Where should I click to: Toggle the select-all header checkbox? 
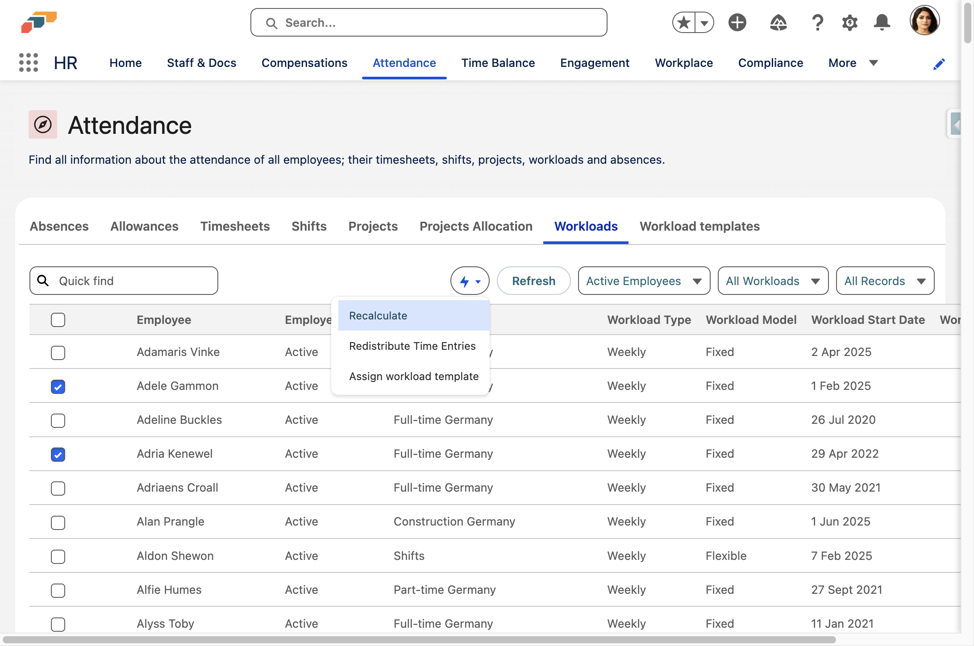click(x=58, y=320)
